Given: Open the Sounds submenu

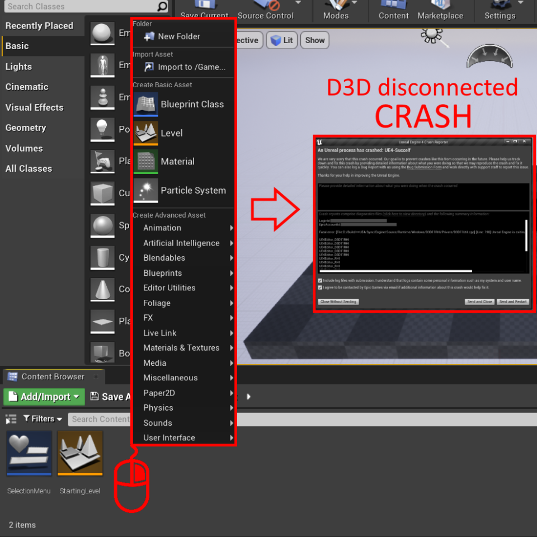Looking at the screenshot, I should click(184, 423).
